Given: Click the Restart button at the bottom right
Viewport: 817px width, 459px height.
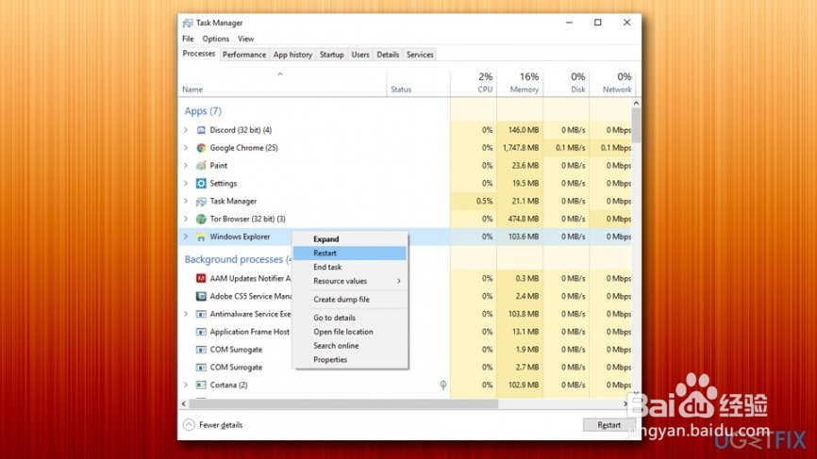Looking at the screenshot, I should coord(609,425).
